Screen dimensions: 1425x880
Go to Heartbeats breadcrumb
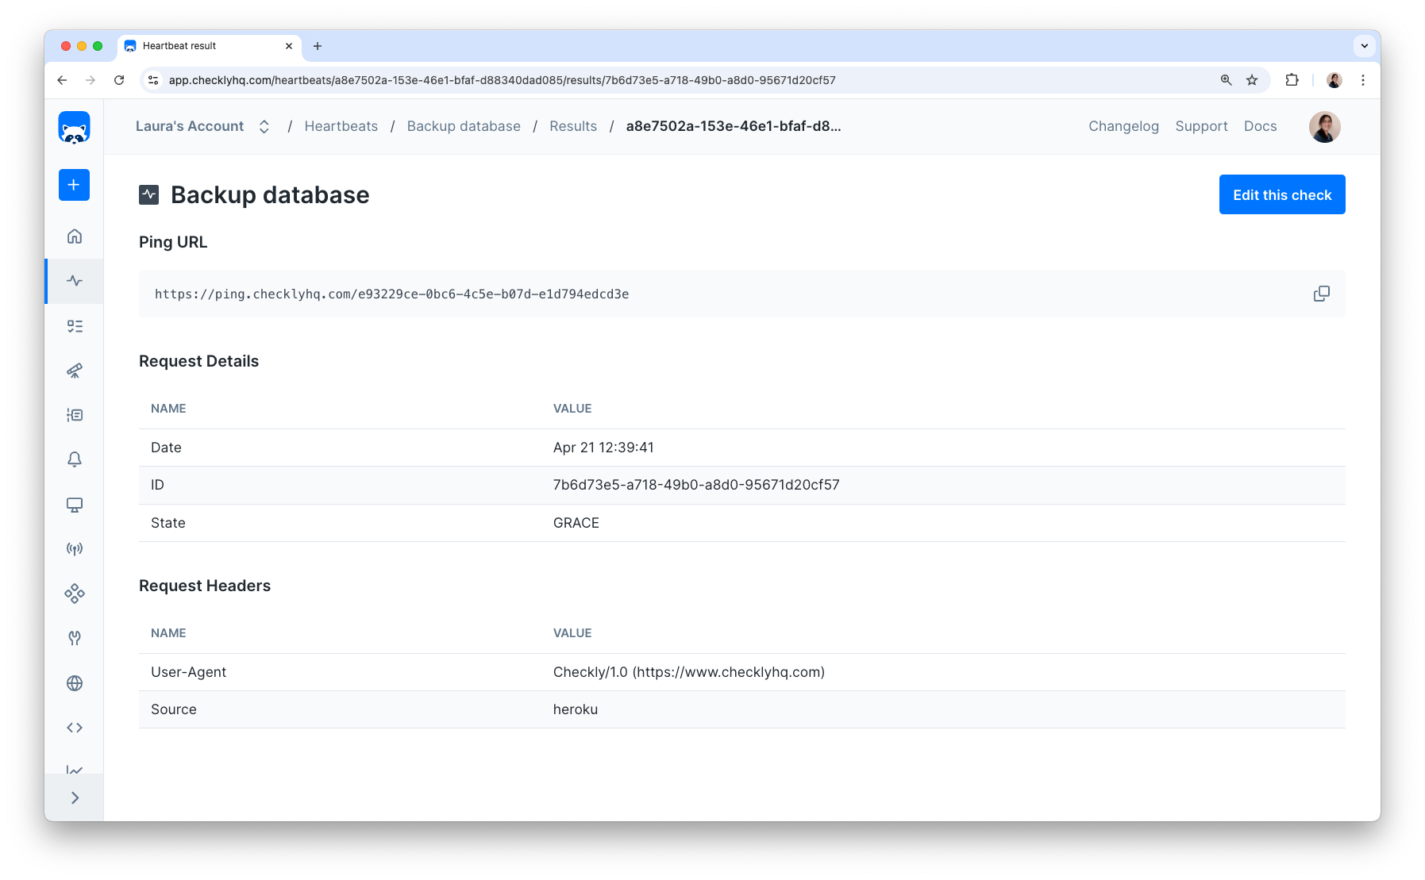[x=341, y=126]
